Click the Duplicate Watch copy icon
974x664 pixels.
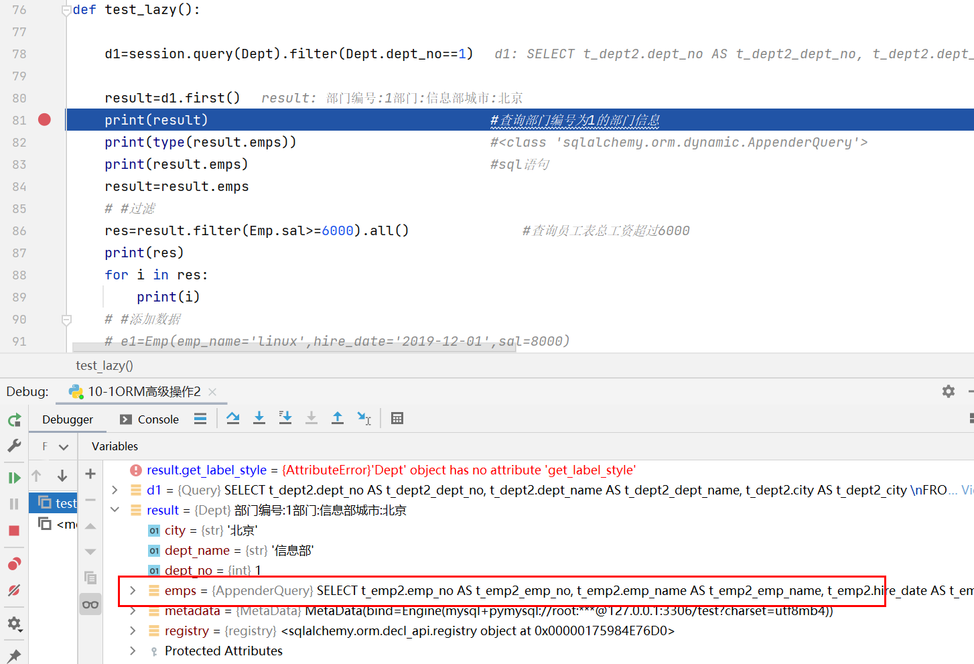[90, 578]
